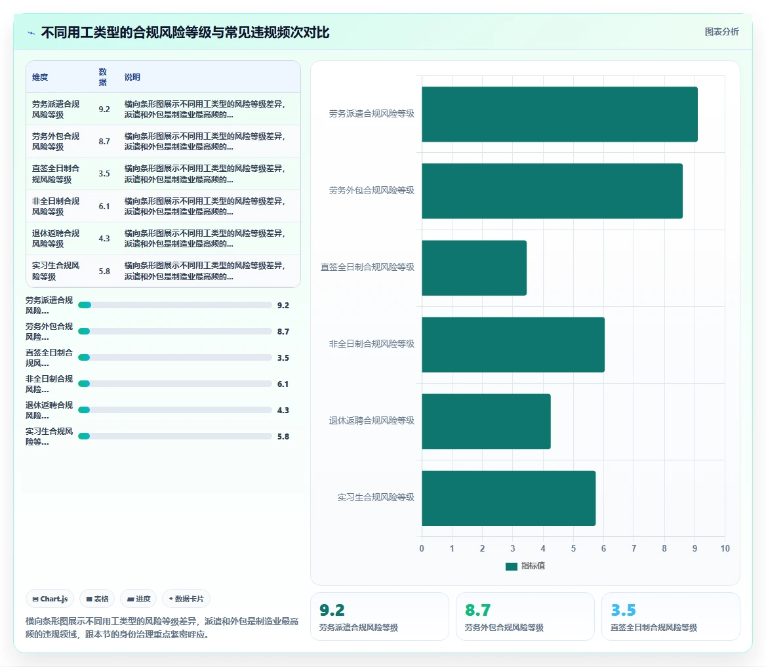This screenshot has width=766, height=667.
Task: Click the 非全日制合规风险 progress bar
Action: (x=175, y=384)
